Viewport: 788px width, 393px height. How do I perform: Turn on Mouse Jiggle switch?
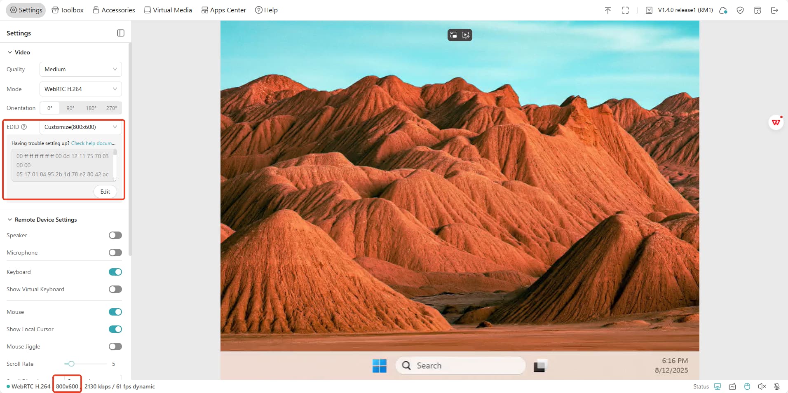[115, 346]
